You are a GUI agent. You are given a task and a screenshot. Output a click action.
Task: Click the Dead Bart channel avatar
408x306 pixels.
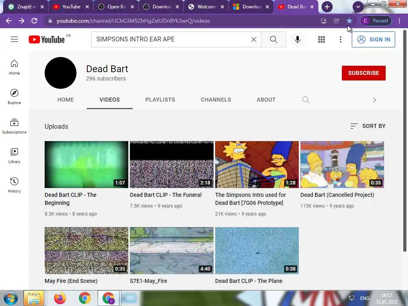[x=61, y=73]
